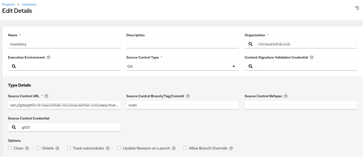Click Content Signature Validation Credential search icon
This screenshot has height=157, width=363.
(x=250, y=66)
